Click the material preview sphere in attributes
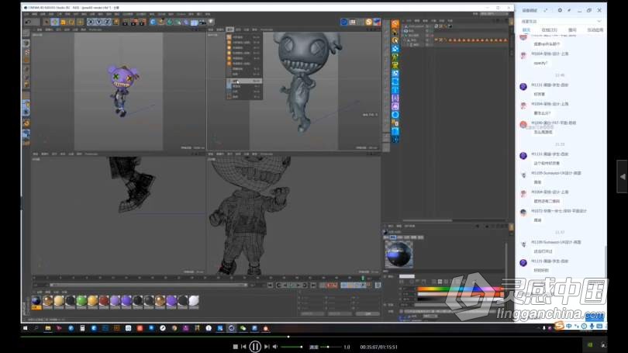 [x=399, y=254]
